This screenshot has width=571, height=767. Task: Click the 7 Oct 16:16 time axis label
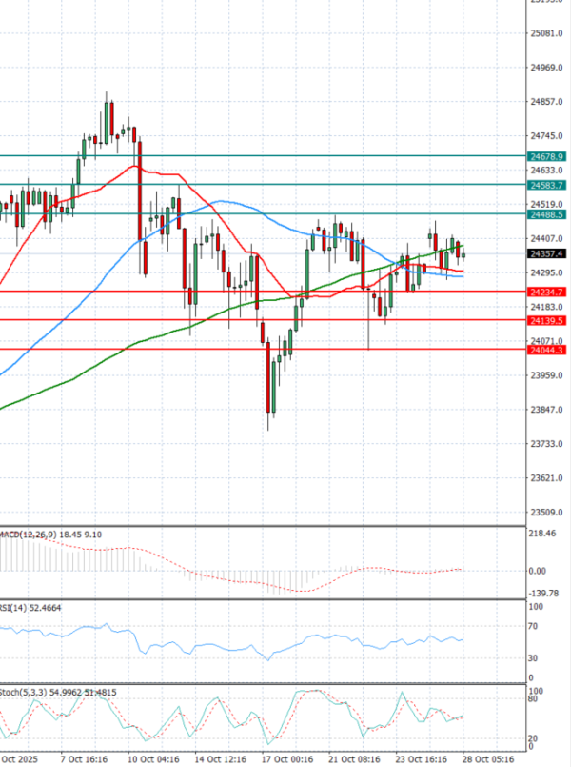click(x=84, y=759)
